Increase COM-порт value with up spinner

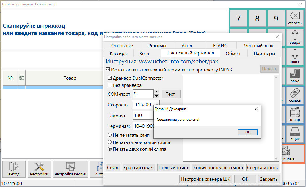157,92
